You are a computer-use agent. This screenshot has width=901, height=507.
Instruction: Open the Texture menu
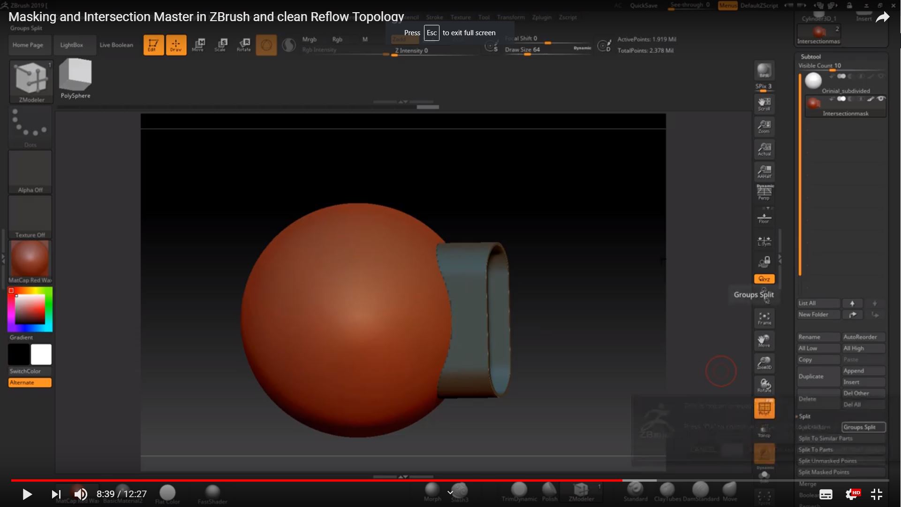[x=461, y=17]
